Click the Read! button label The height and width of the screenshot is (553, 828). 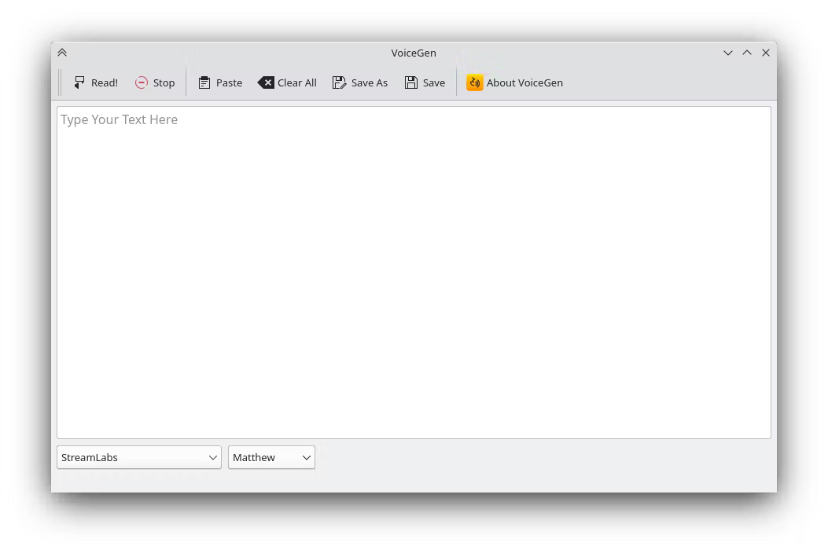(x=105, y=82)
